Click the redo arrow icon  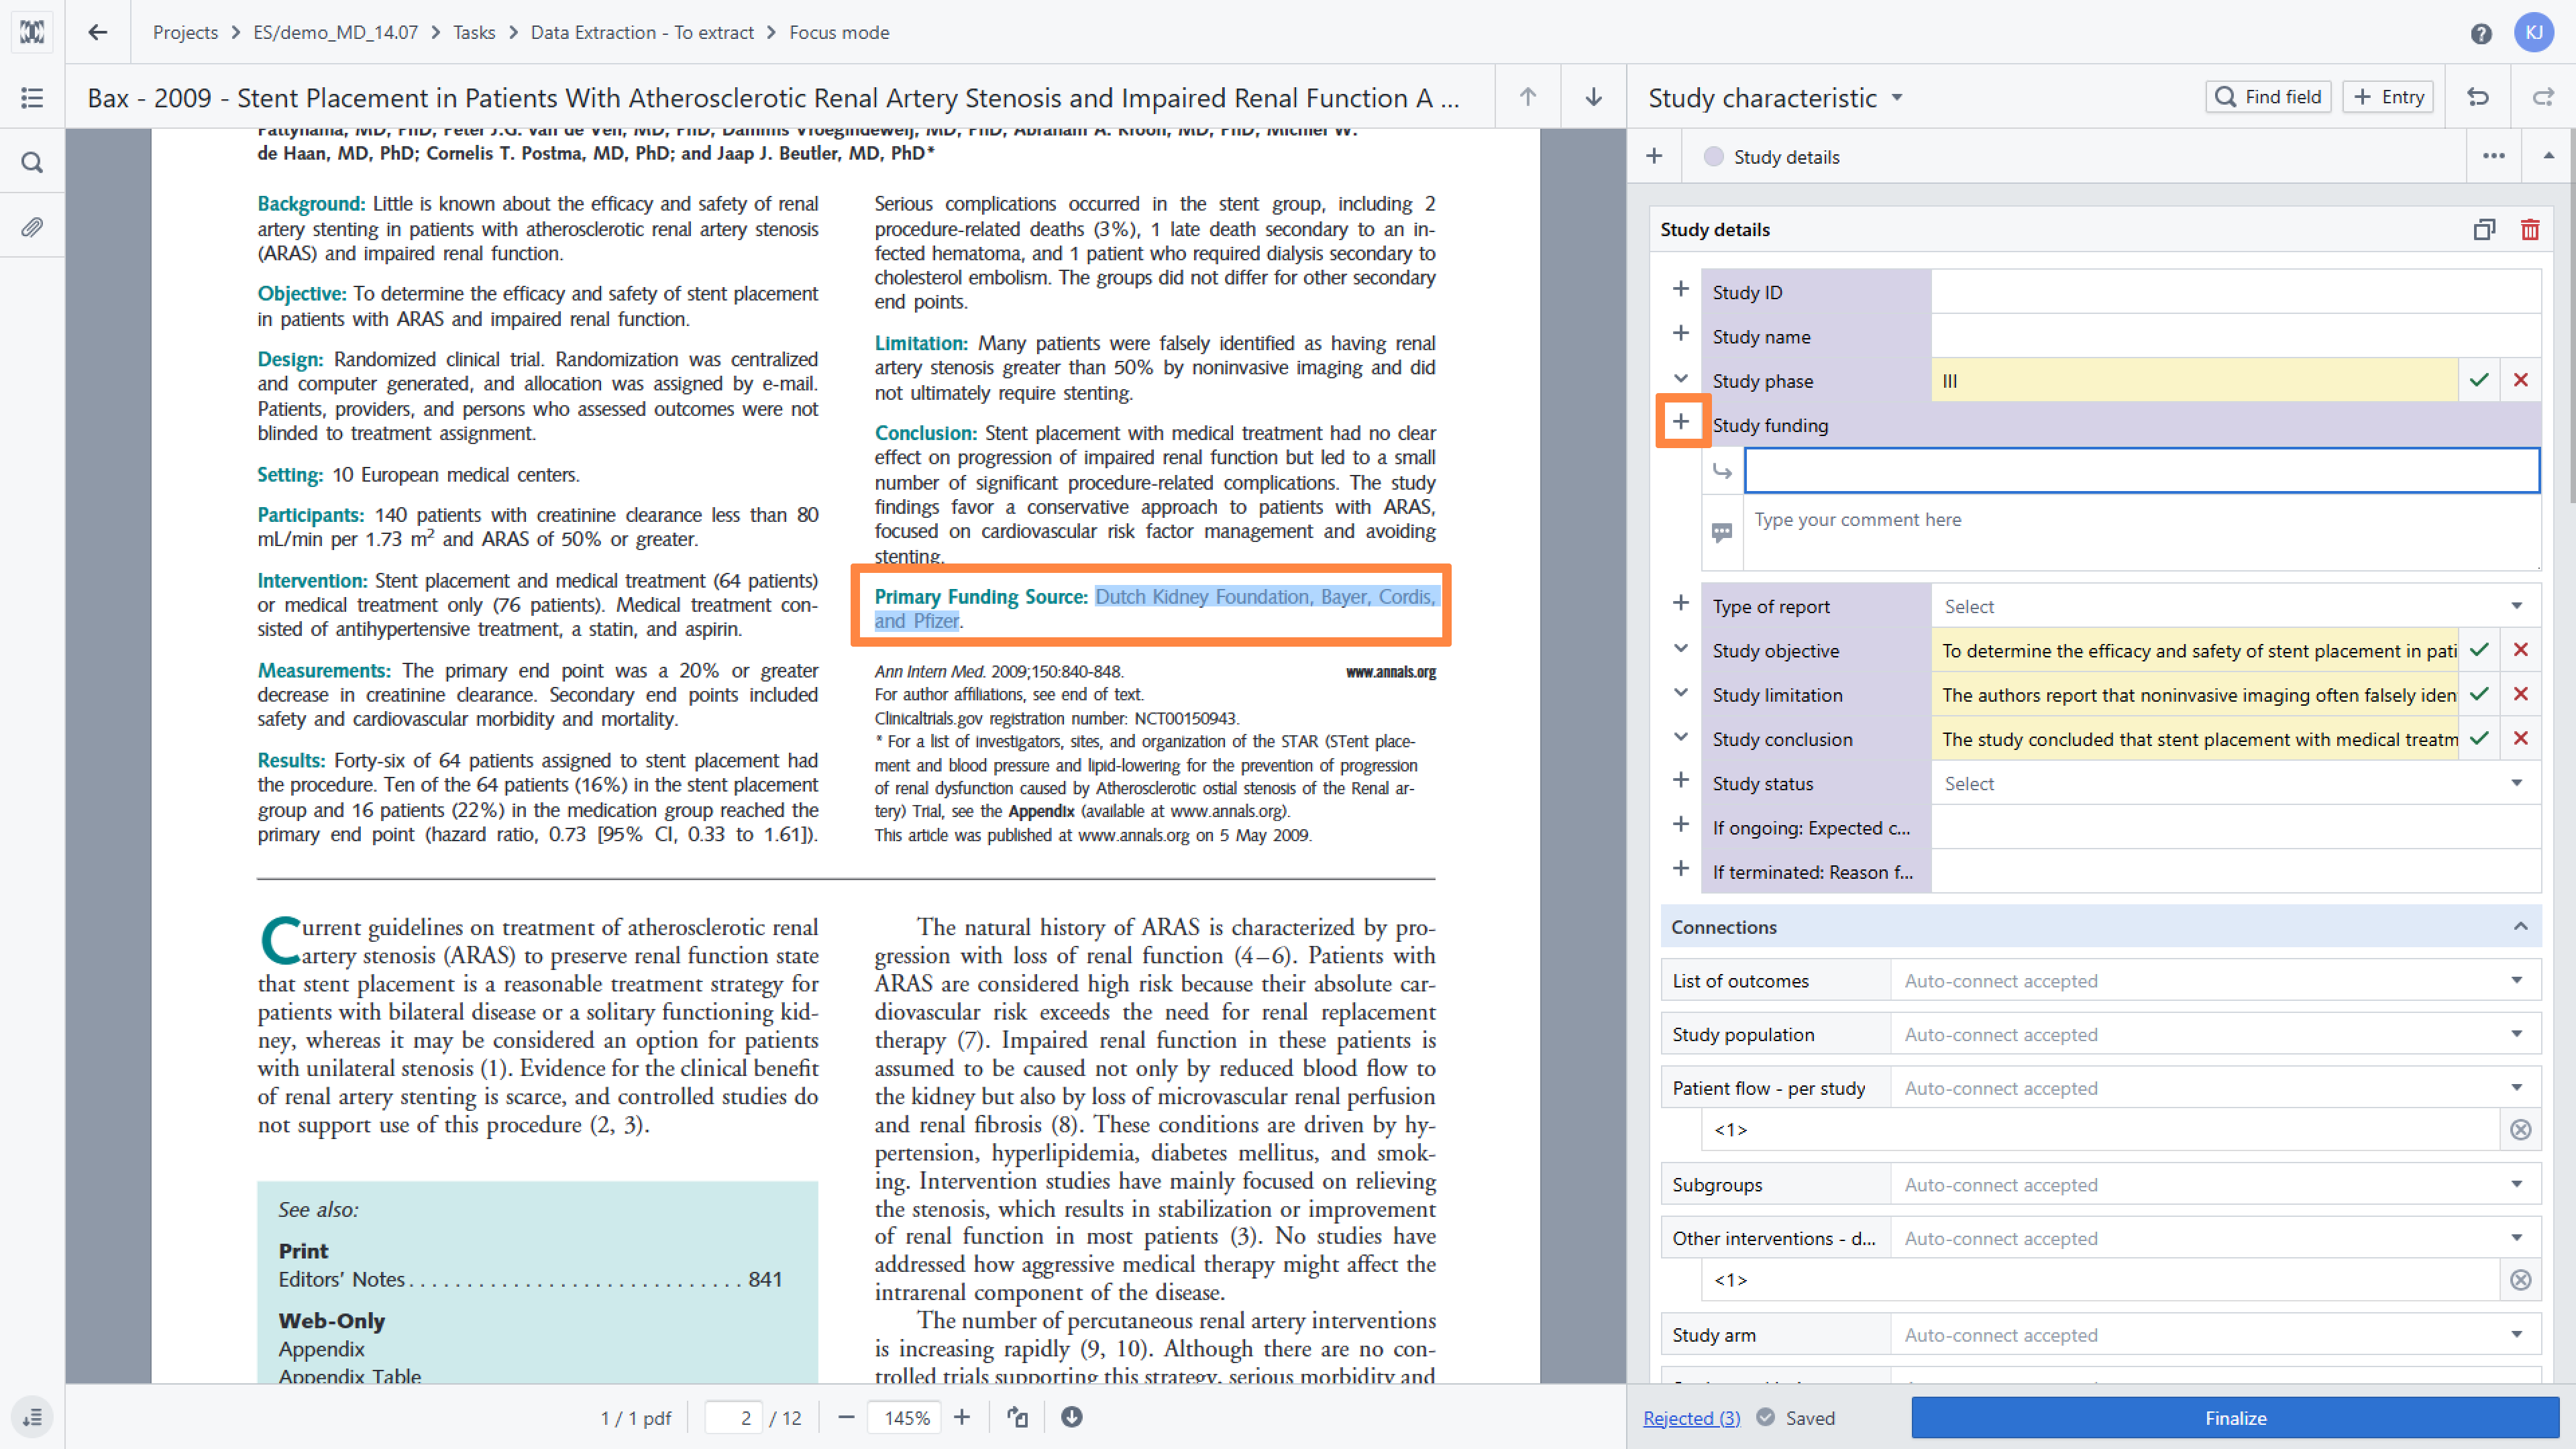click(x=2543, y=97)
